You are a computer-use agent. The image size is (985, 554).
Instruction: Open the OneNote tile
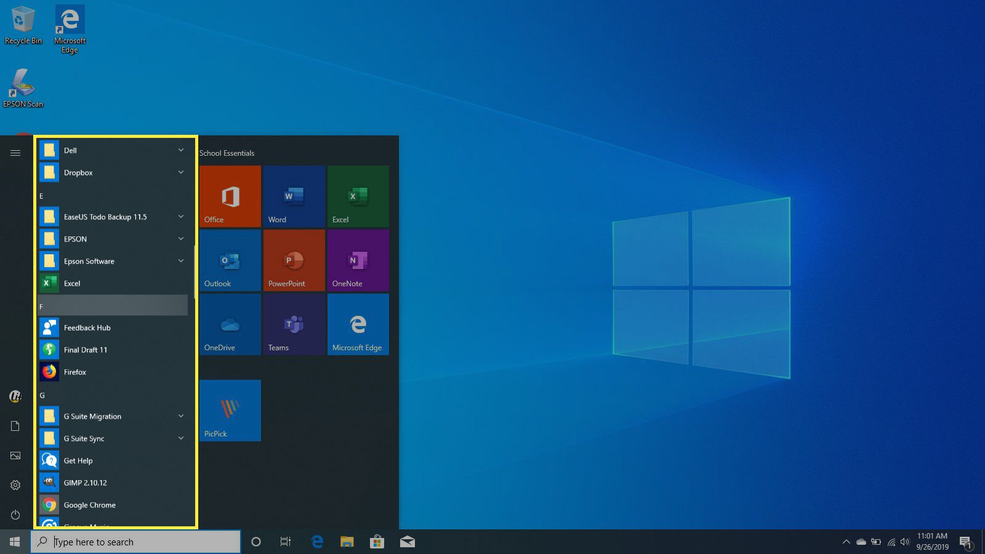point(358,260)
